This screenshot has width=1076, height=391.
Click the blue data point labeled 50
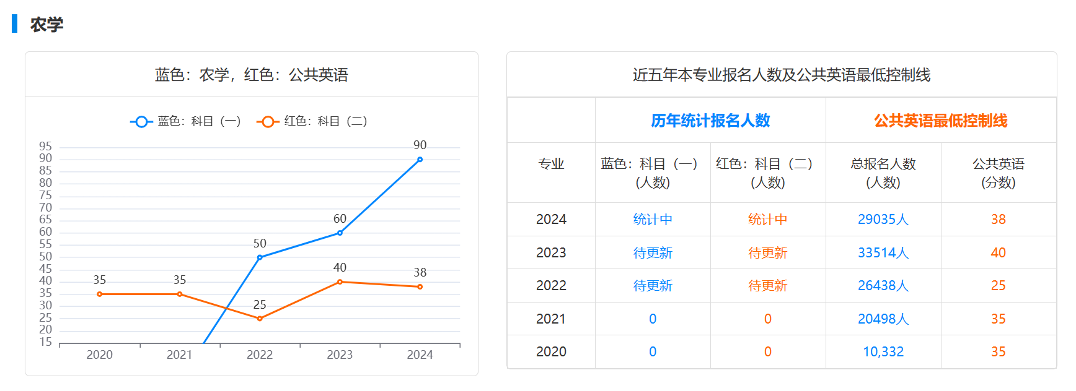point(260,257)
